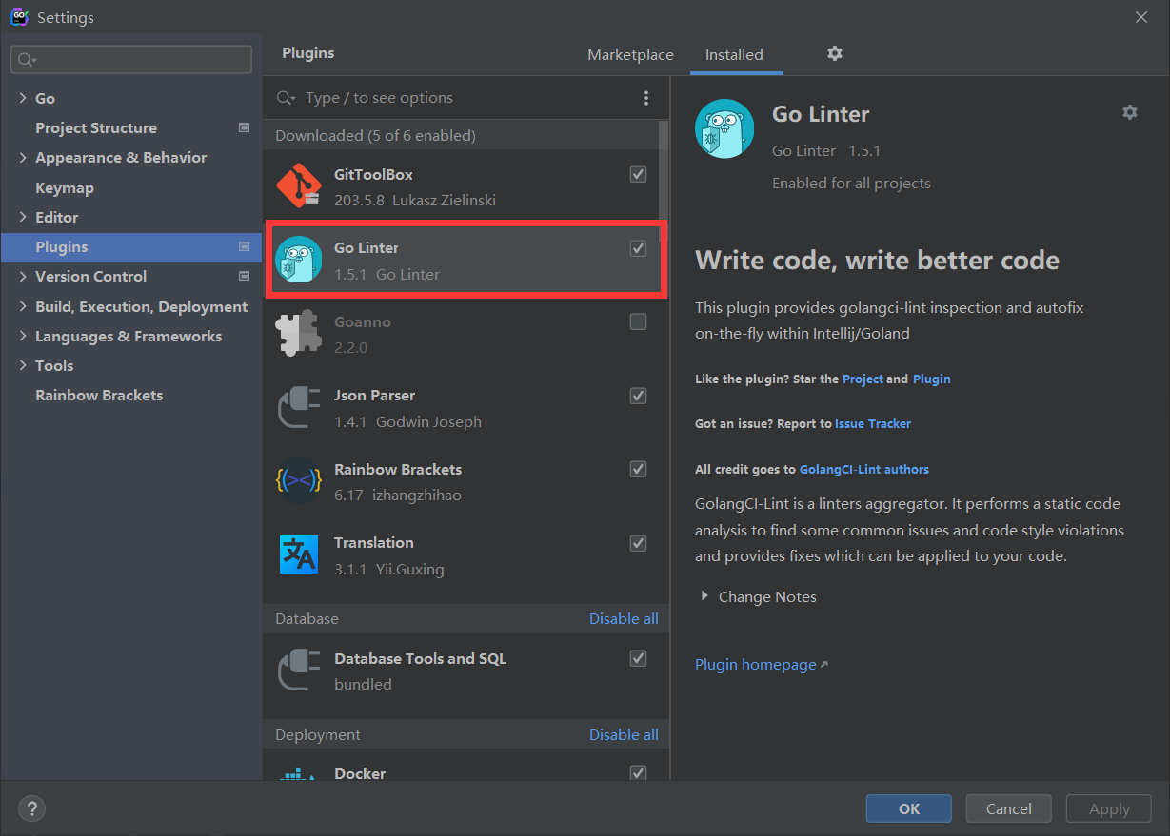Select Project Structure in settings tree
Screen dimensions: 1170x836
click(x=96, y=127)
